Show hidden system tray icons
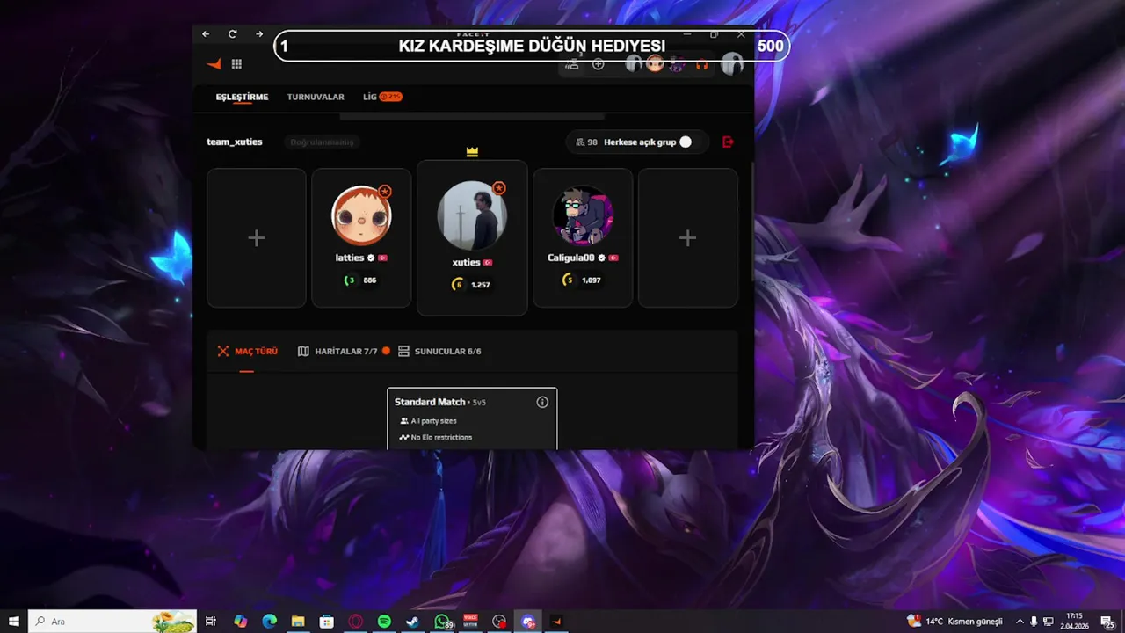The height and width of the screenshot is (633, 1125). (1020, 622)
